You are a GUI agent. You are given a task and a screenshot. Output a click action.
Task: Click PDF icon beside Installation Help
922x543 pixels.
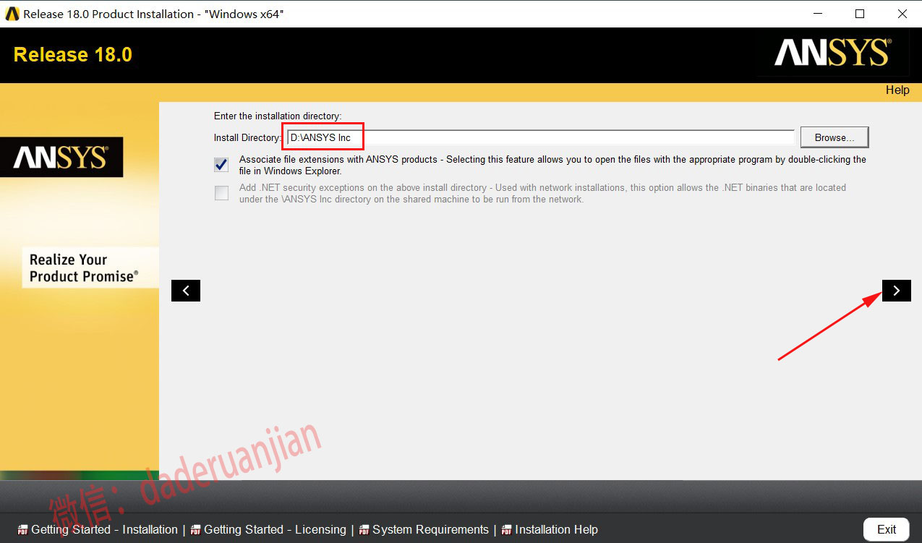click(x=506, y=530)
